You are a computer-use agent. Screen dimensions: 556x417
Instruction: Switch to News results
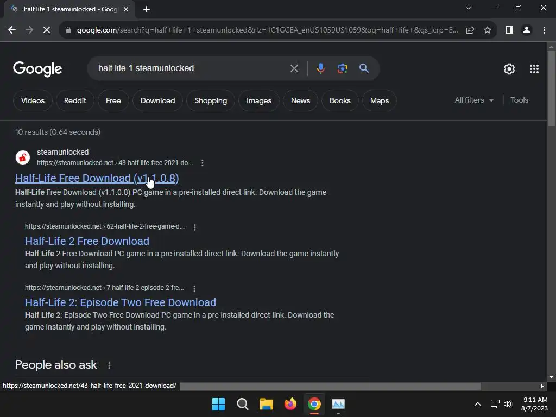tap(300, 100)
